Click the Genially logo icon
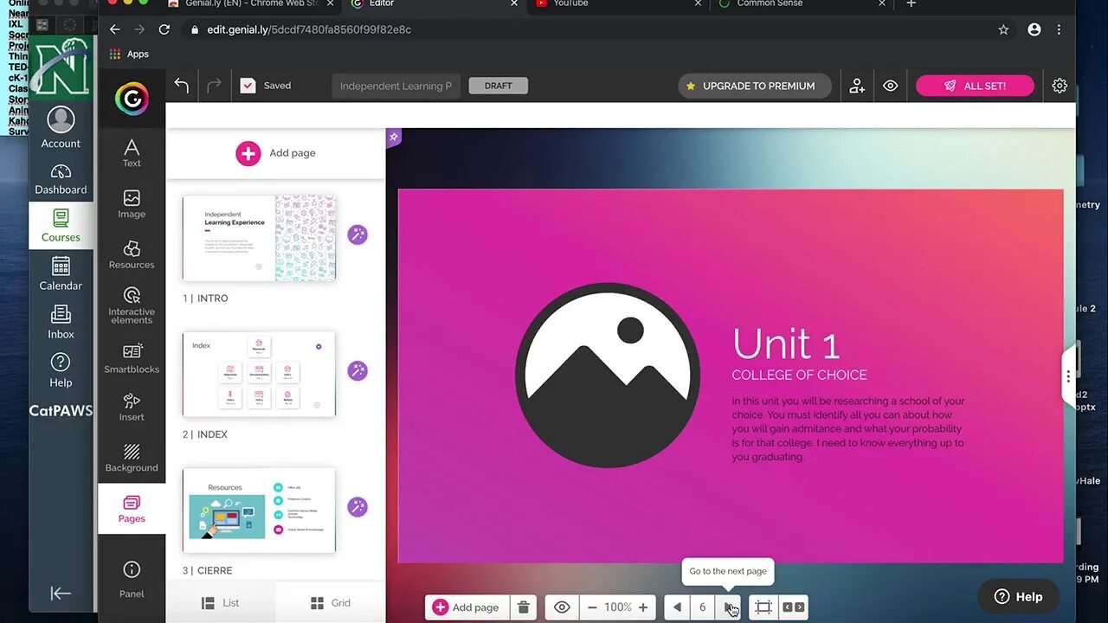 pyautogui.click(x=132, y=99)
